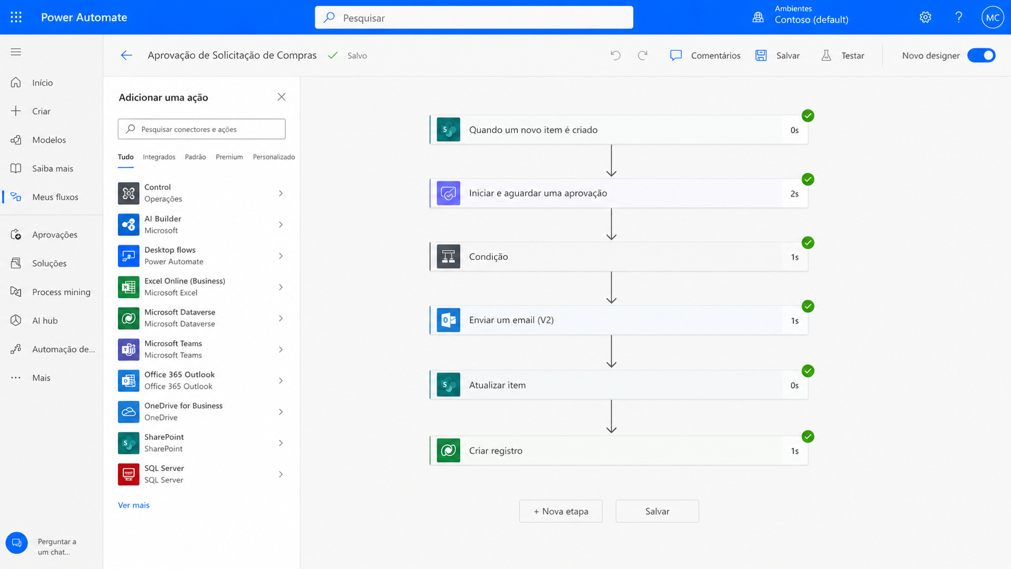The width and height of the screenshot is (1011, 569).
Task: Expand the Office 365 Outlook chevron
Action: click(x=281, y=380)
